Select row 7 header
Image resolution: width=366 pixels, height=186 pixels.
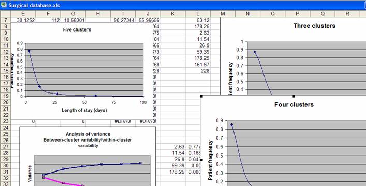tap(5, 20)
